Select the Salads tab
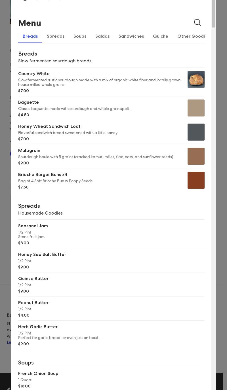The image size is (227, 390). coord(102,36)
